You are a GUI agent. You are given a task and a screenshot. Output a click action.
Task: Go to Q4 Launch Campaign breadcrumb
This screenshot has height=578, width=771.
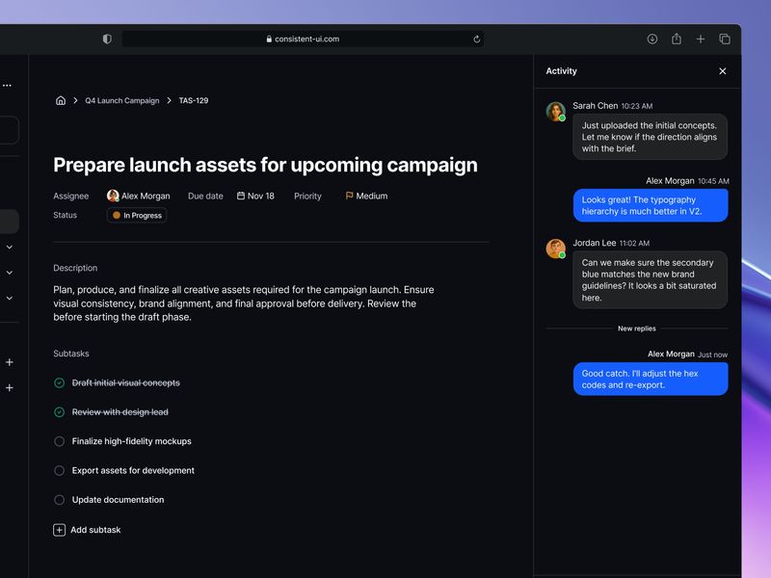point(121,100)
